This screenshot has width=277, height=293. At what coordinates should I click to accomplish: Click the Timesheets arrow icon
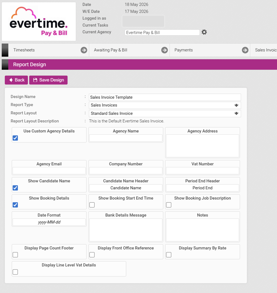tap(84, 50)
